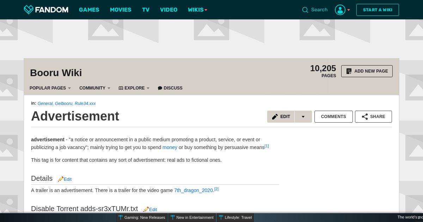
Task: Click Edit link next to Details
Action: pos(68,179)
